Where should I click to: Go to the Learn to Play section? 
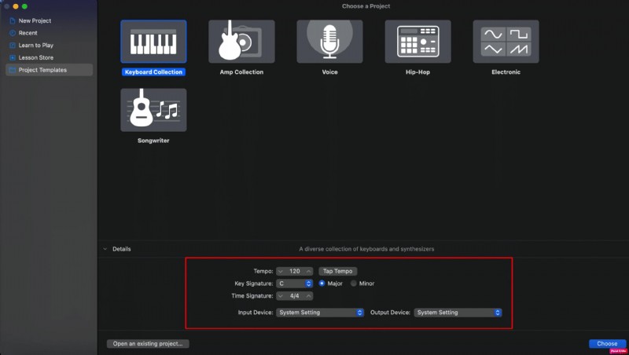tap(35, 46)
